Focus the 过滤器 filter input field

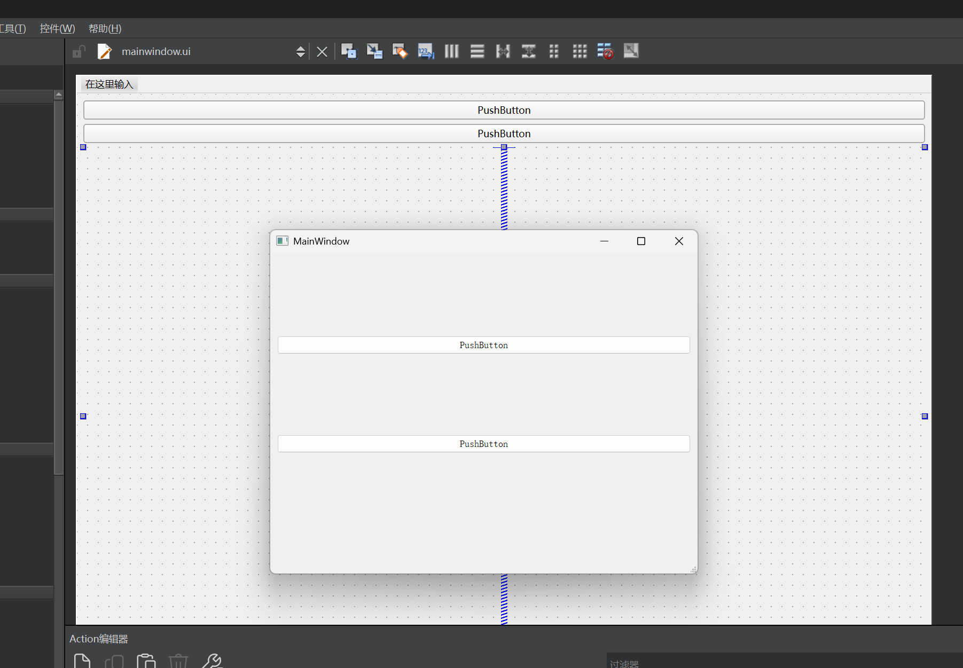click(x=785, y=662)
